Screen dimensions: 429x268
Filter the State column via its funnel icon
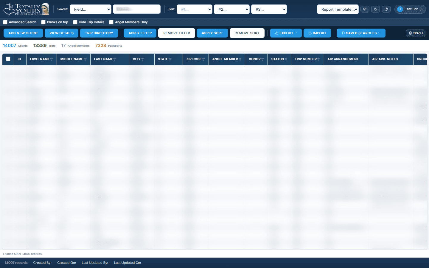[x=170, y=59]
